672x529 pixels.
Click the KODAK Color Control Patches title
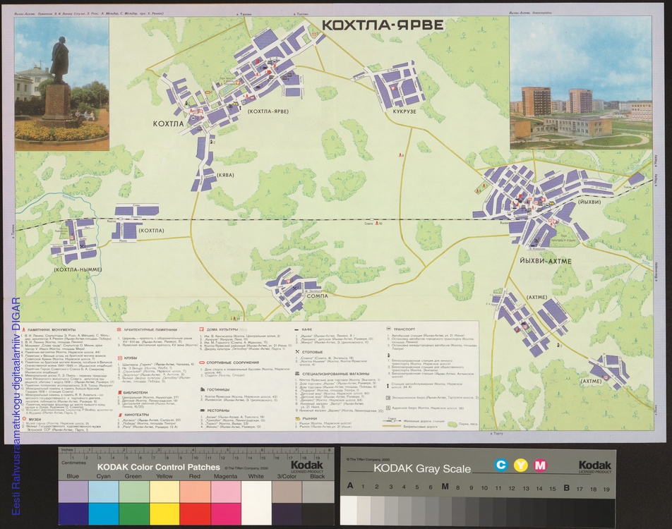[x=159, y=468]
